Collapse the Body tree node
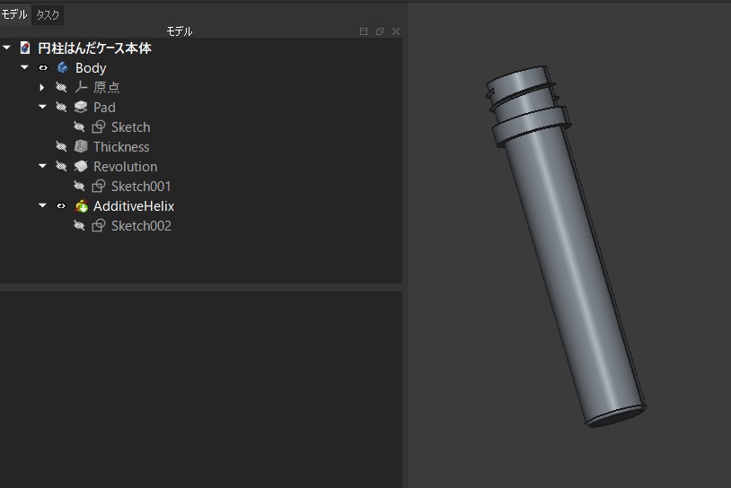Image resolution: width=731 pixels, height=488 pixels. point(24,67)
